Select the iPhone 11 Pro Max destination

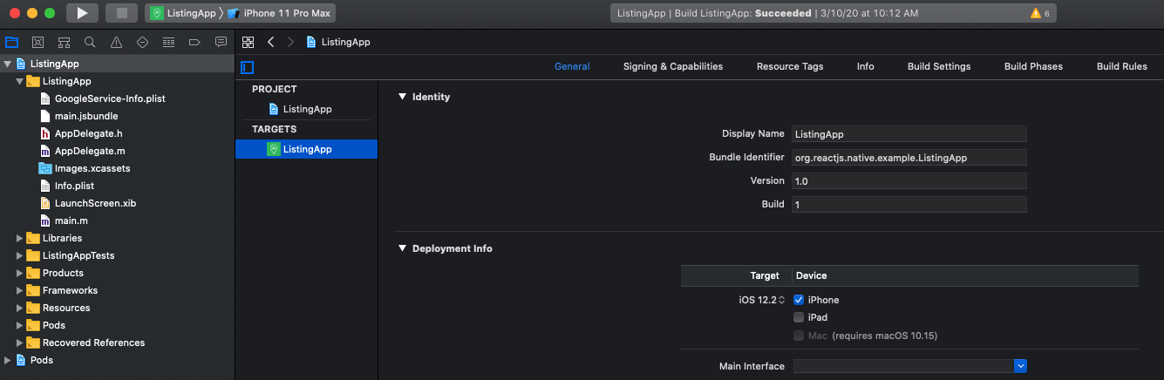click(278, 13)
